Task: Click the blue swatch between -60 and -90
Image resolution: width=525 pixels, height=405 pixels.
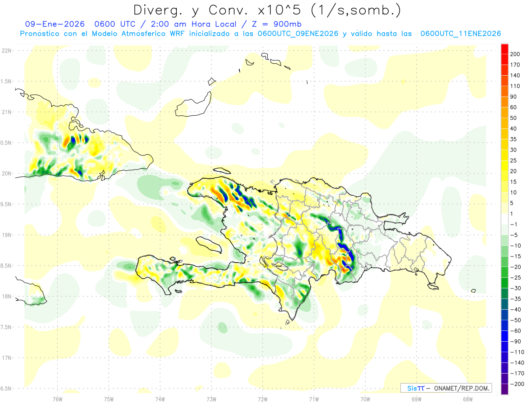Action: (504, 336)
